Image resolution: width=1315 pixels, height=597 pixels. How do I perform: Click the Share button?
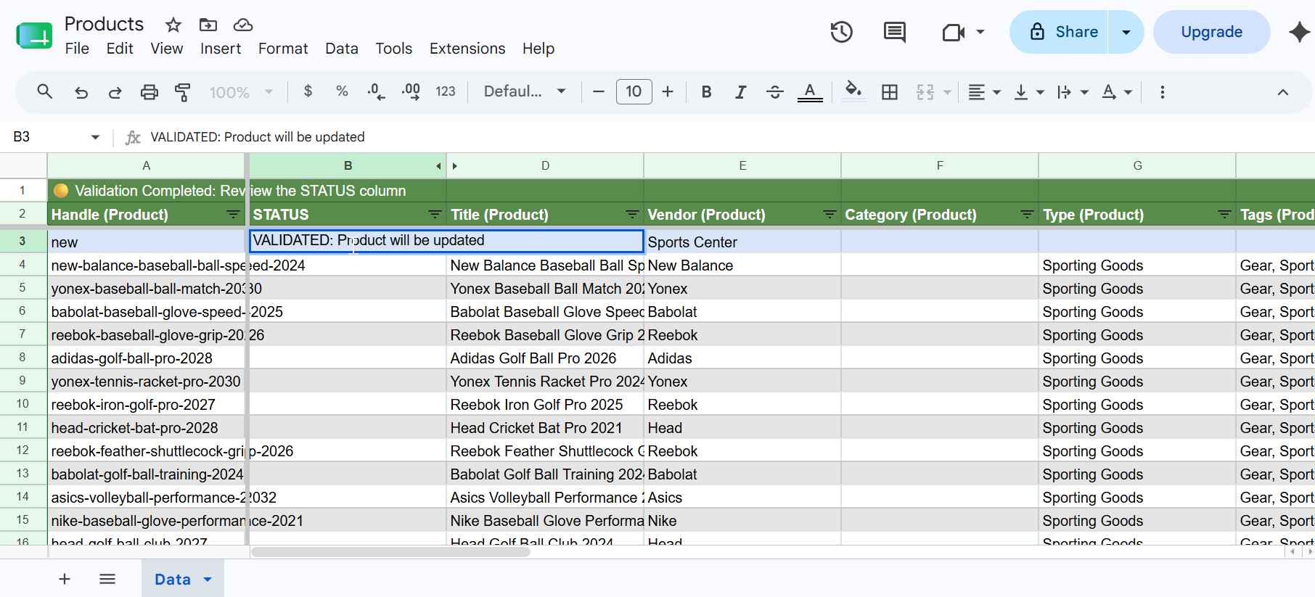1060,32
